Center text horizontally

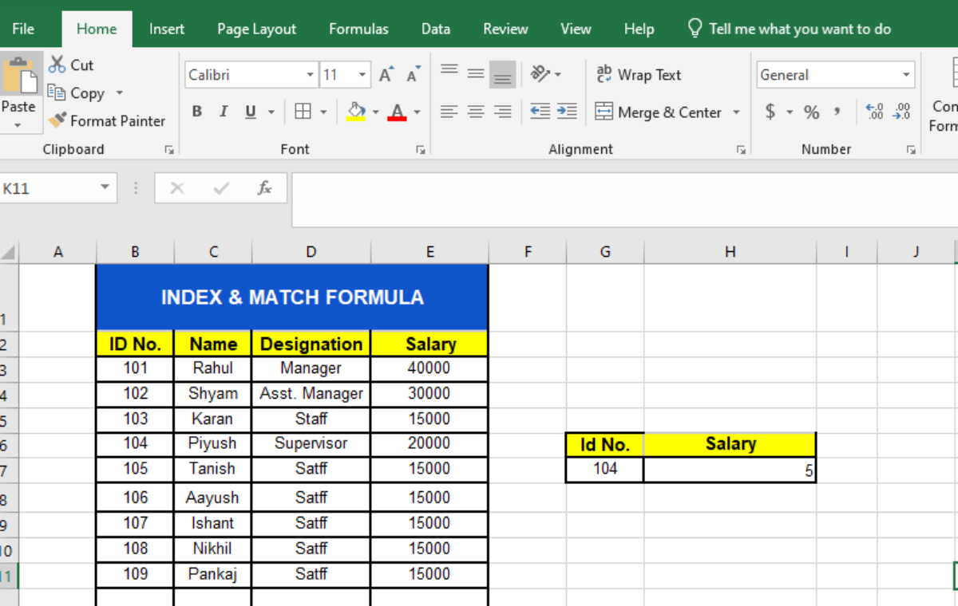[x=476, y=112]
